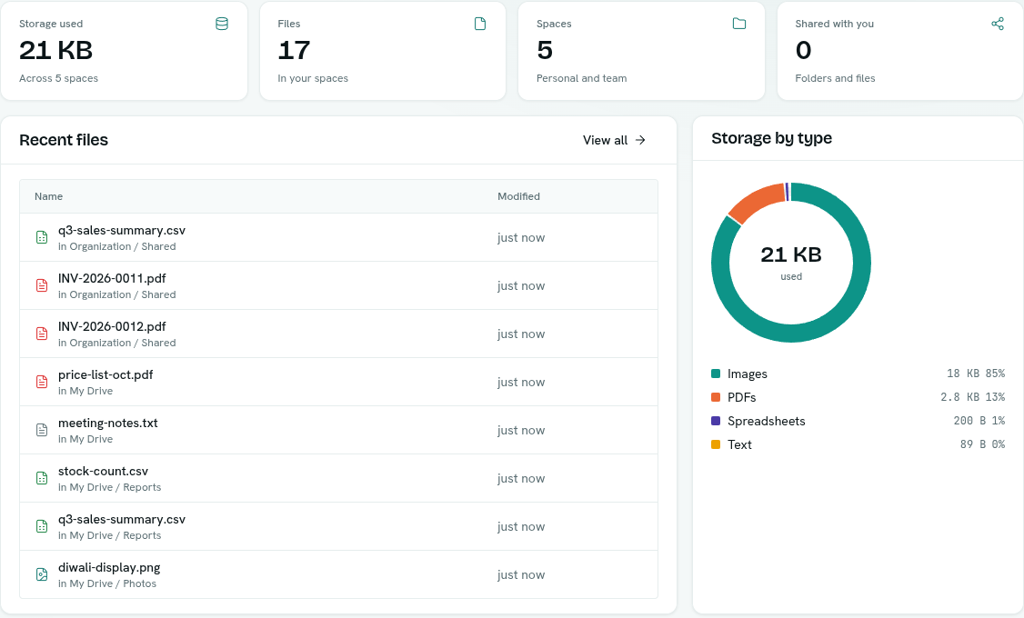Screen dimensions: 1024x618
Task: Click the Storage by type heading
Action: click(771, 138)
